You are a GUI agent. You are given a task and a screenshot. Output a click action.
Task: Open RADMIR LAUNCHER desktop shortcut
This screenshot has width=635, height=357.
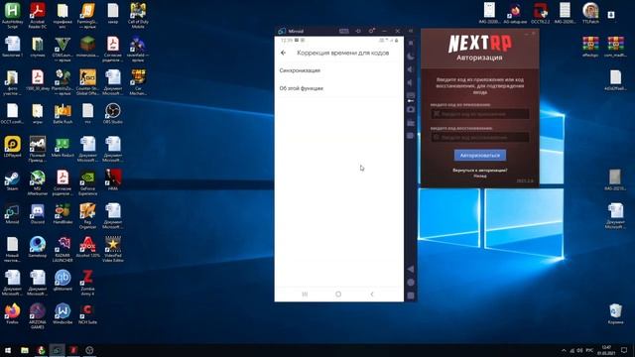tap(63, 250)
